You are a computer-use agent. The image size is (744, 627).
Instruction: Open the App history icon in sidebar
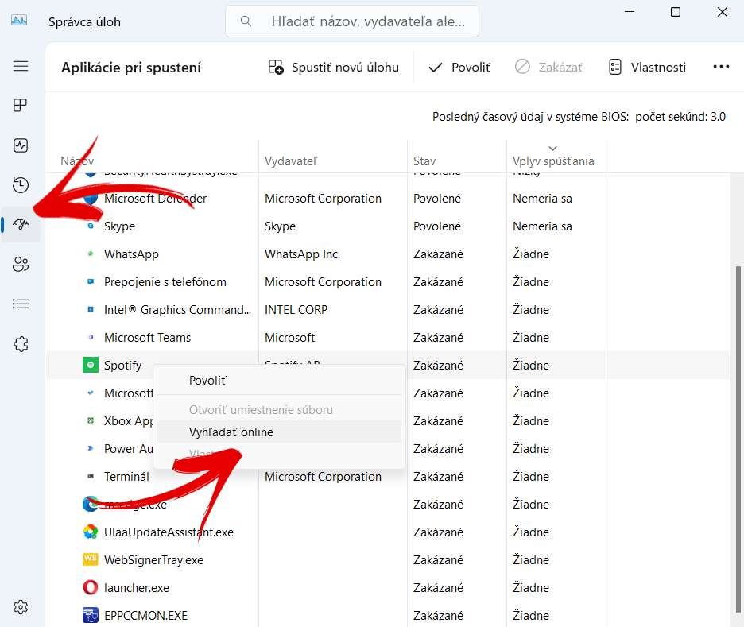pos(21,185)
